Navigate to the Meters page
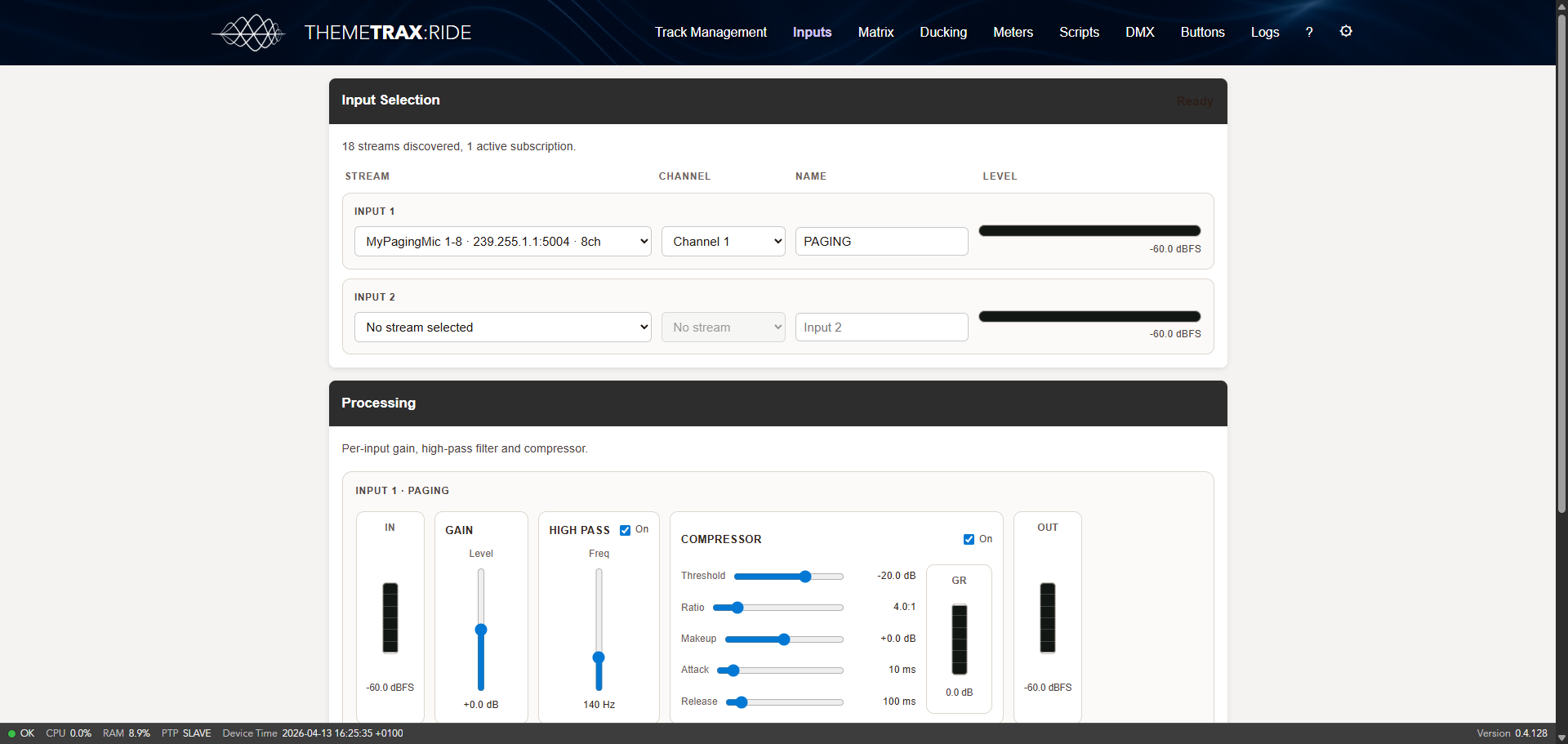This screenshot has height=744, width=1568. tap(1013, 32)
